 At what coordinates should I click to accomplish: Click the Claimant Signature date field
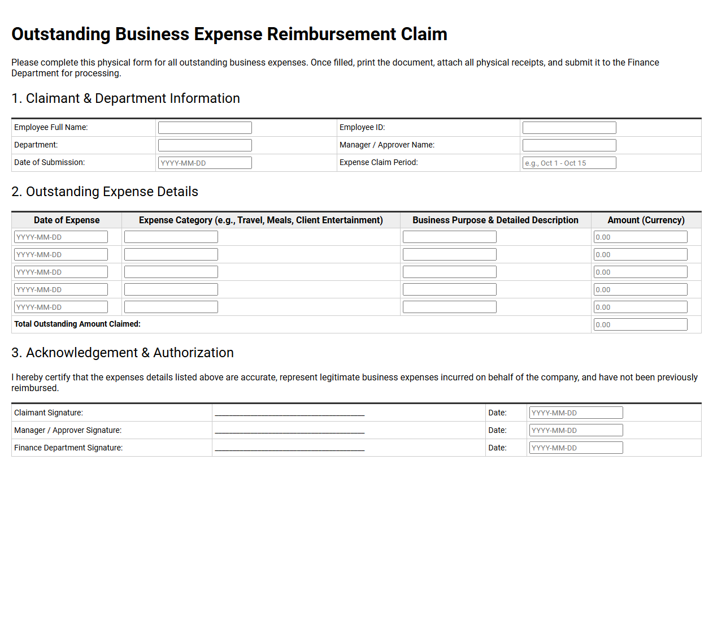[576, 413]
